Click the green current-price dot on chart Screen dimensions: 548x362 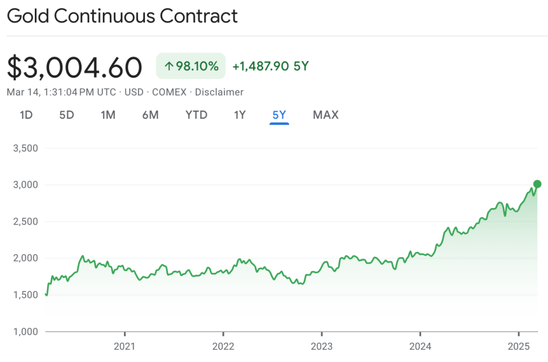point(537,184)
